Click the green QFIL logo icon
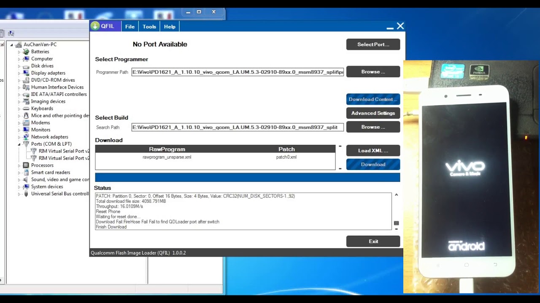Screen dimensions: 540x303 point(95,26)
